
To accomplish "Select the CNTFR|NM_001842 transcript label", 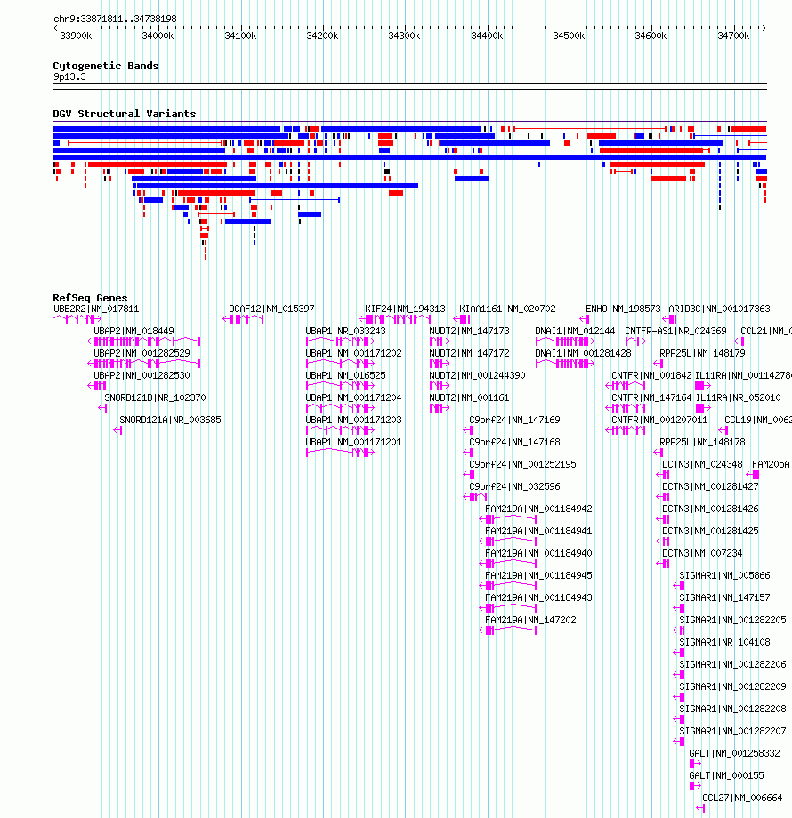I will click(651, 375).
